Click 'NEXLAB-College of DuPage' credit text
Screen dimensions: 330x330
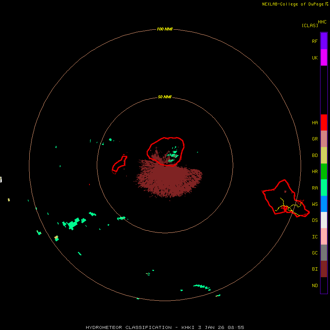point(293,4)
